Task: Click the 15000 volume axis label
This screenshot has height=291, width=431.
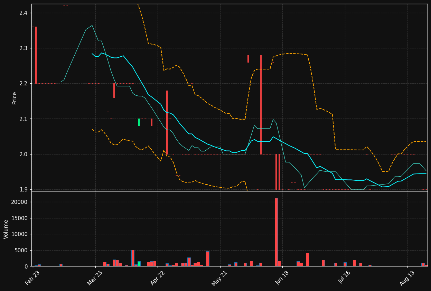Action: [20, 218]
